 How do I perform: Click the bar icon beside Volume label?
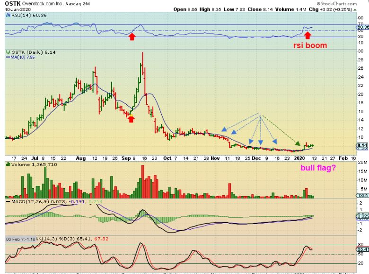(x=8, y=164)
